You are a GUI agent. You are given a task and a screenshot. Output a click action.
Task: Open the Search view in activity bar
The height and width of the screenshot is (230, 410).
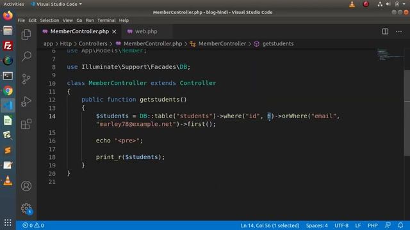tap(26, 56)
